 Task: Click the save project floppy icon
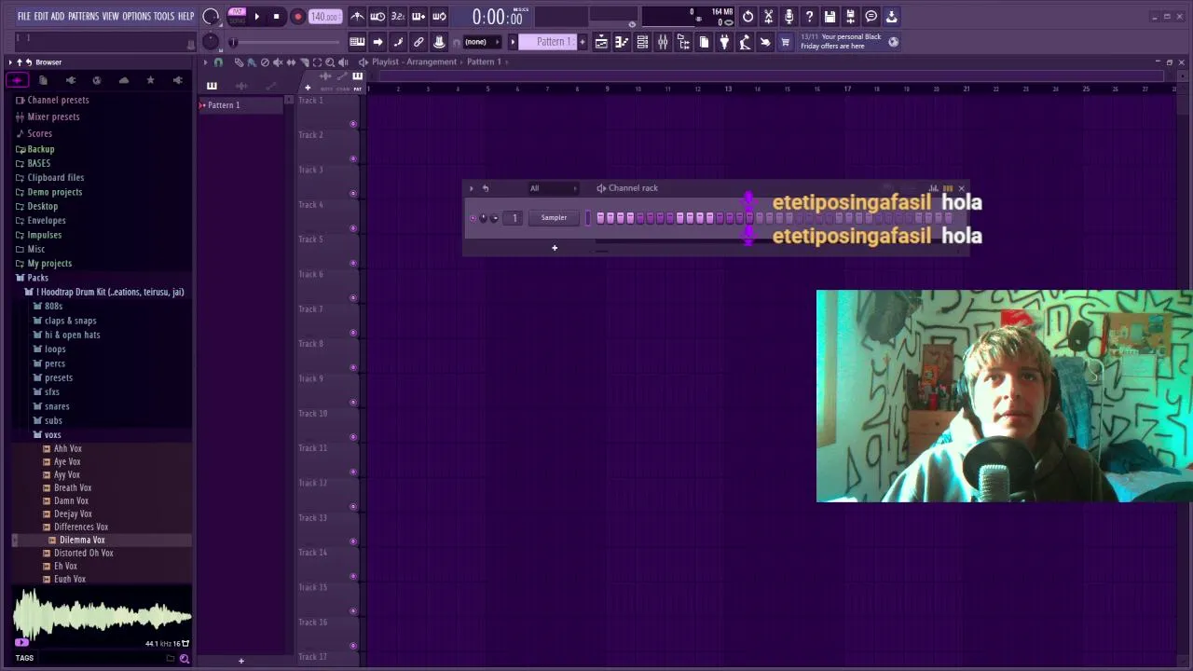[x=830, y=17]
